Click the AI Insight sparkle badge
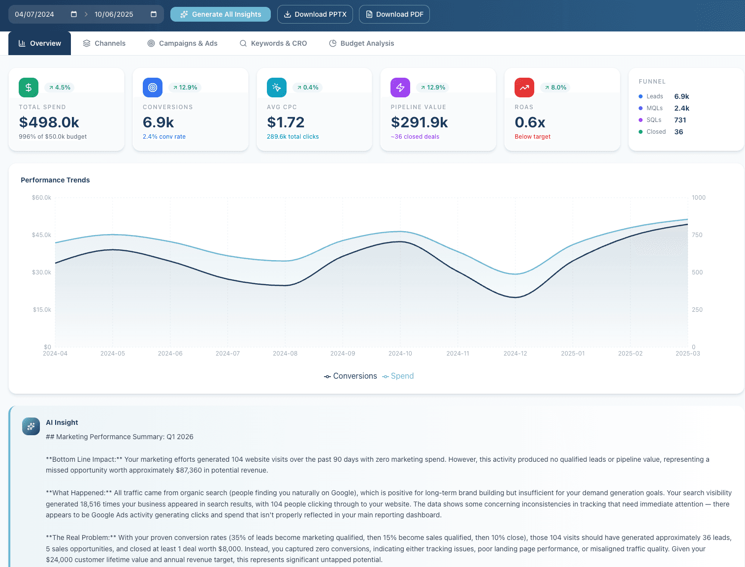Screen dimensions: 745x567 pos(31,426)
